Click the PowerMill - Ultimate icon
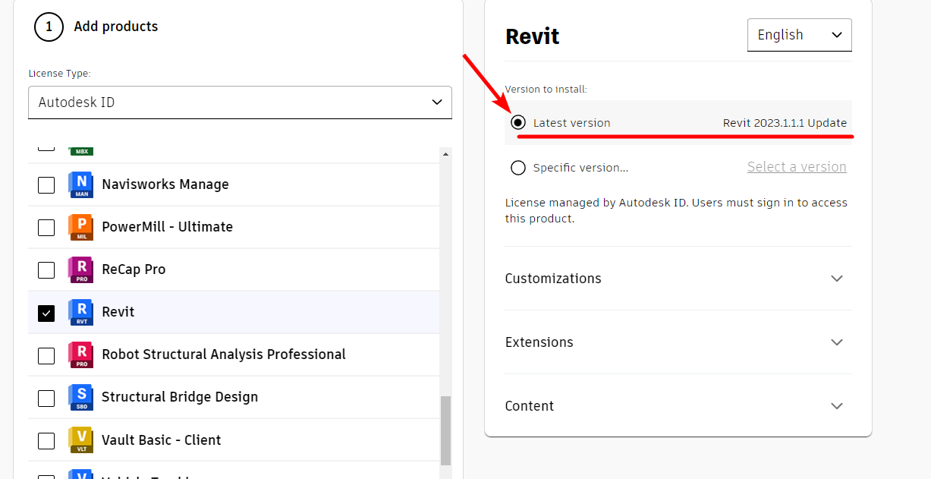 click(80, 227)
